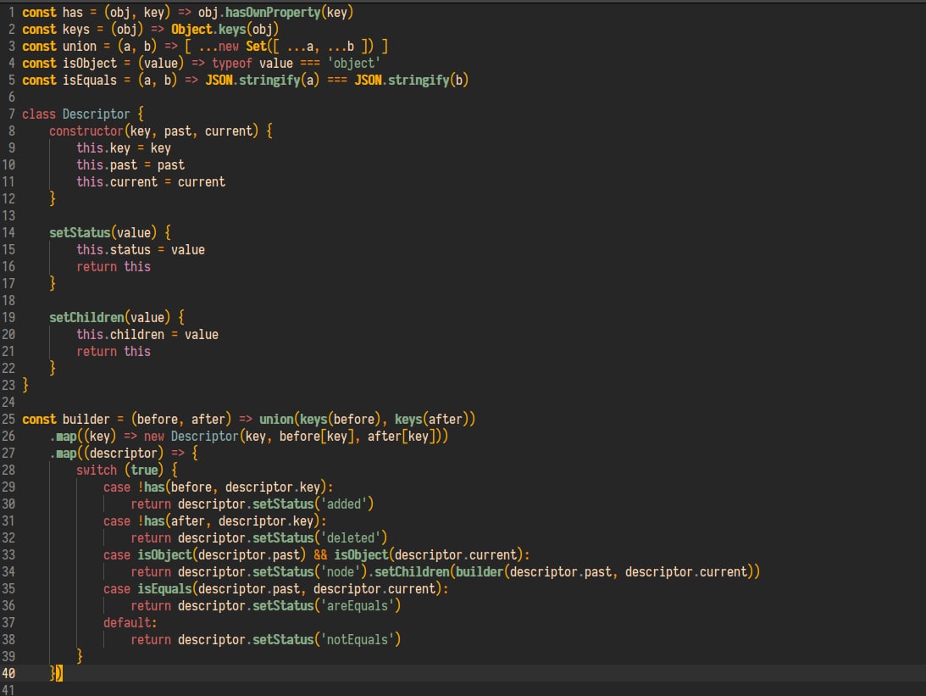This screenshot has width=926, height=696.
Task: Click the 'deleted' string on line 32
Action: click(351, 538)
